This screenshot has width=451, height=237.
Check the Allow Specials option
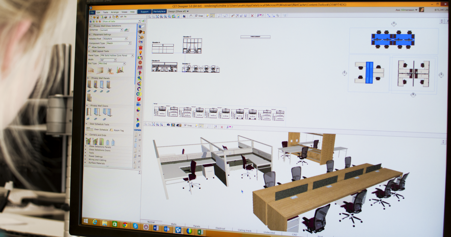(x=89, y=47)
